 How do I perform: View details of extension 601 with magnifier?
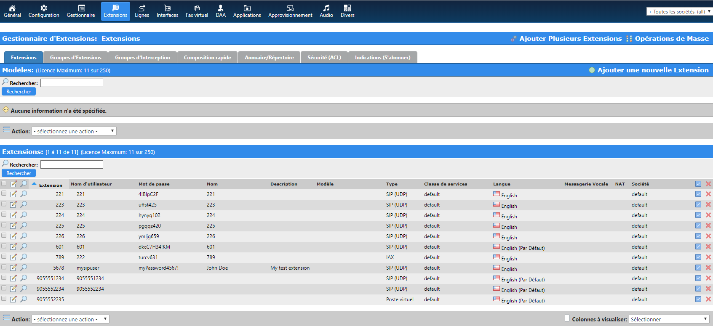pos(24,246)
